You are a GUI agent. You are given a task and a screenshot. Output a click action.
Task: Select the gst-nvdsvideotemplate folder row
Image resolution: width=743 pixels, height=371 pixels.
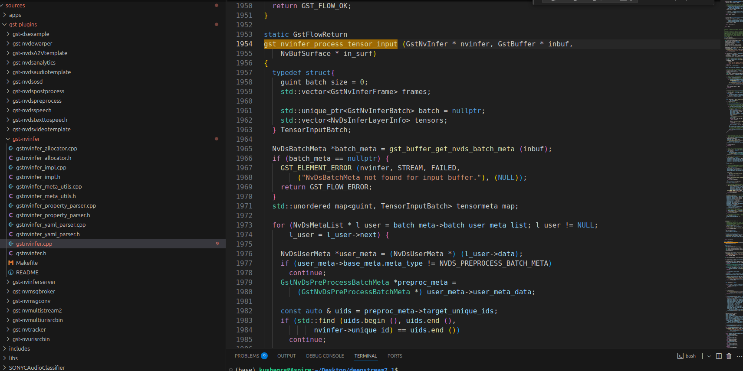point(113,129)
